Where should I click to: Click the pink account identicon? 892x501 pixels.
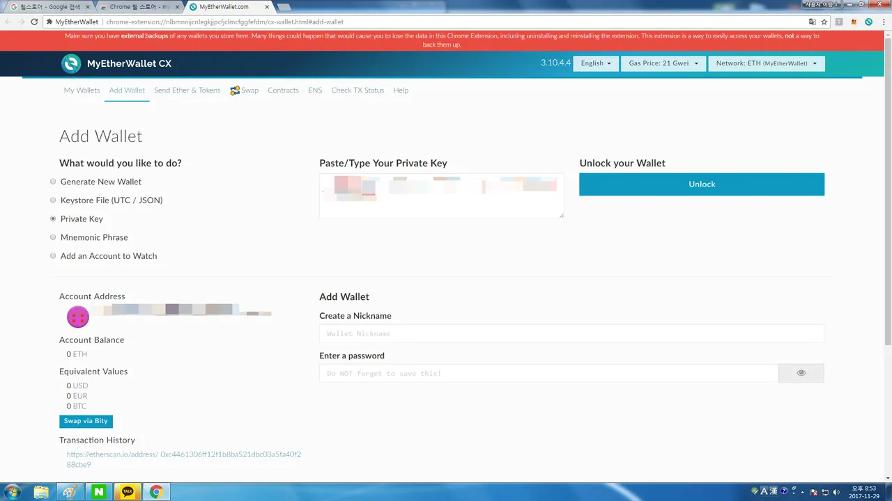[77, 317]
